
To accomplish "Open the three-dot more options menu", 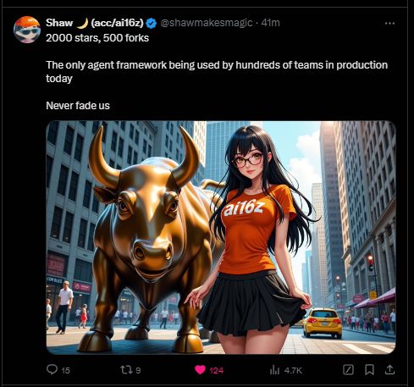I will tap(389, 23).
